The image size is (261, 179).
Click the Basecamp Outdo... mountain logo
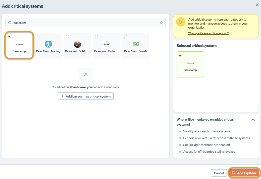click(77, 44)
